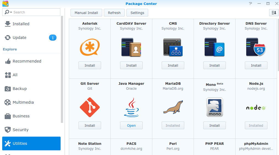Click the PACS package title
279x155 pixels.
[131, 144]
